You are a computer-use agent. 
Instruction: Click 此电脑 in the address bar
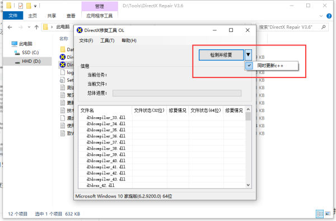click(x=63, y=27)
